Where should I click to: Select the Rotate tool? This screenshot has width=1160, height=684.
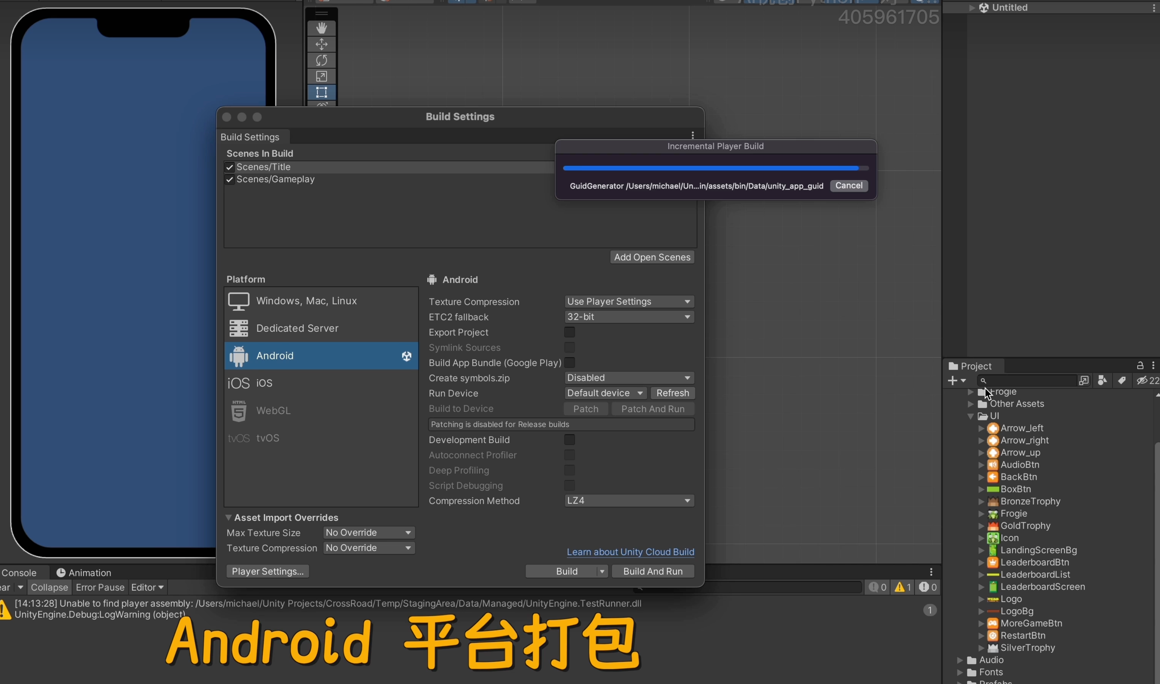pos(322,60)
